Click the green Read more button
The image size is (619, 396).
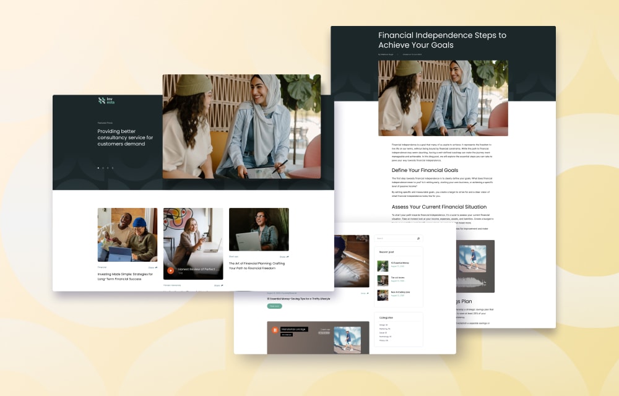(x=274, y=306)
